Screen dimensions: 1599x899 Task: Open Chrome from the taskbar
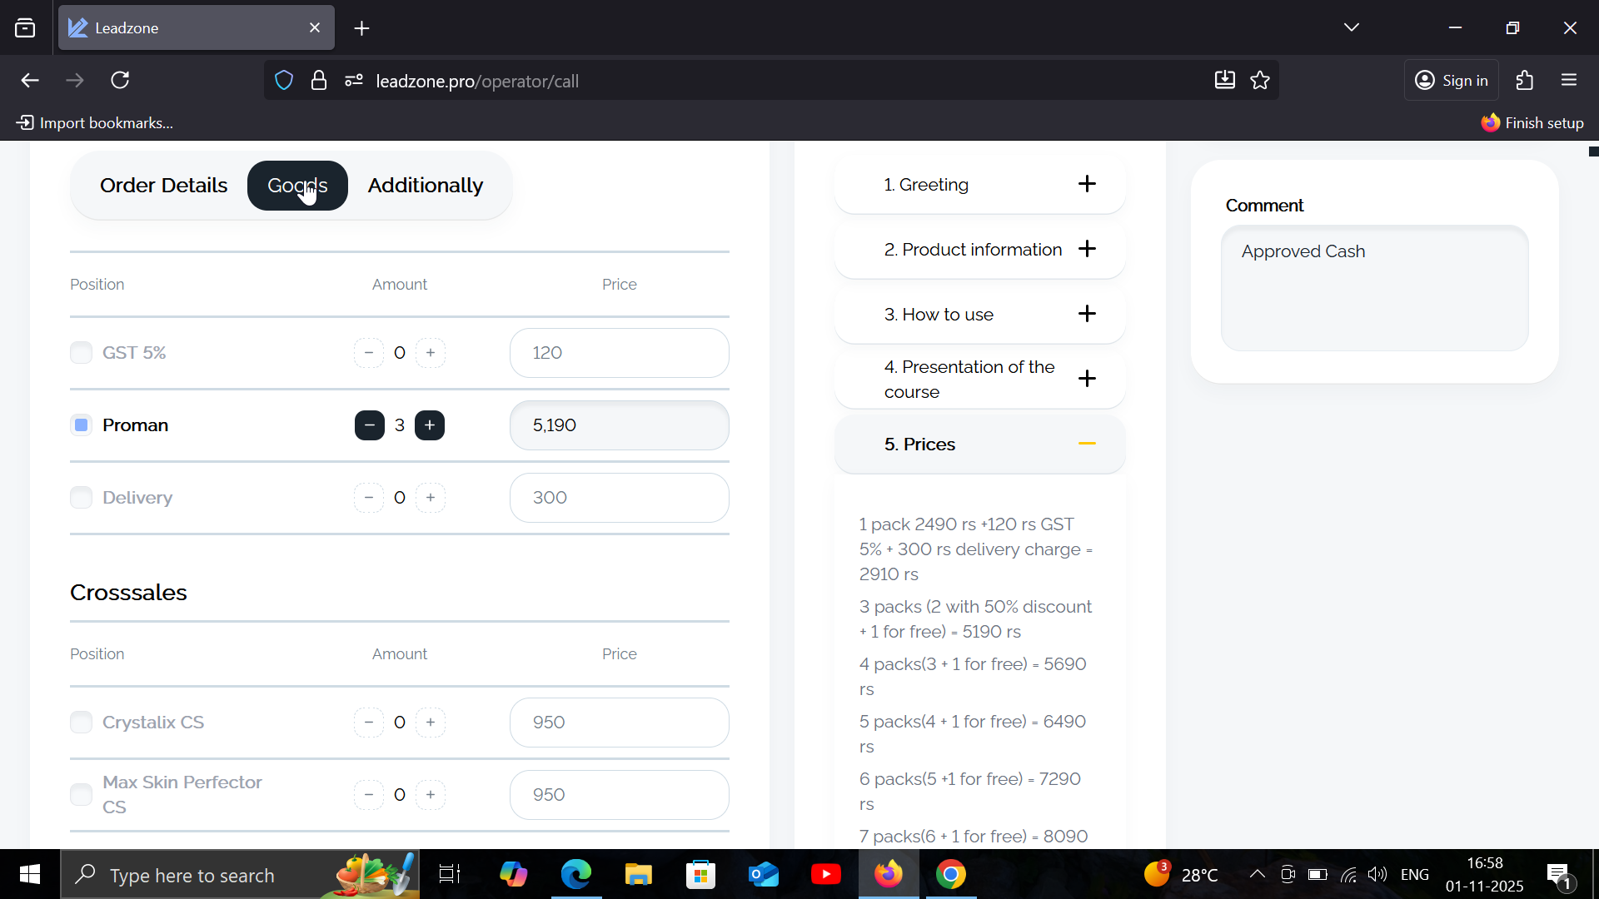[950, 875]
